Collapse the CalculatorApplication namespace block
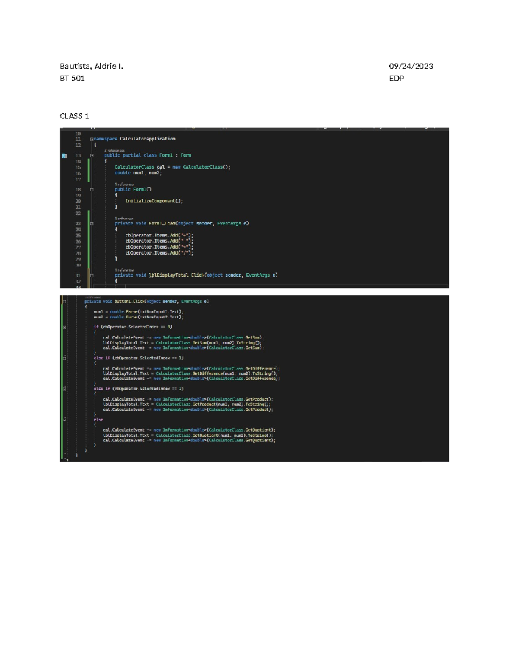The image size is (509, 659). pyautogui.click(x=92, y=139)
